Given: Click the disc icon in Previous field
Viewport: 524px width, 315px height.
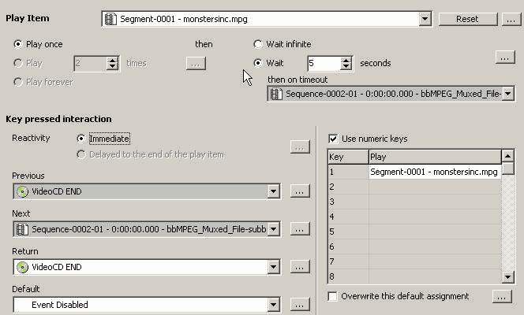Looking at the screenshot, I should (22, 191).
